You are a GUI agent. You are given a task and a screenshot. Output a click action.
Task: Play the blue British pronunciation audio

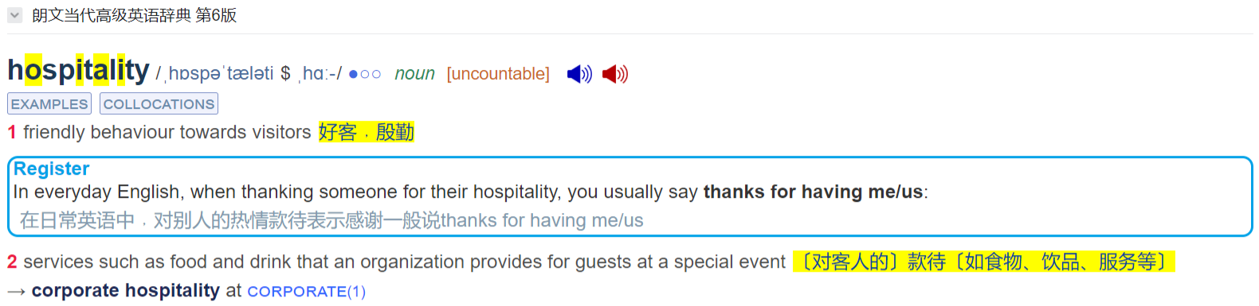click(x=579, y=74)
